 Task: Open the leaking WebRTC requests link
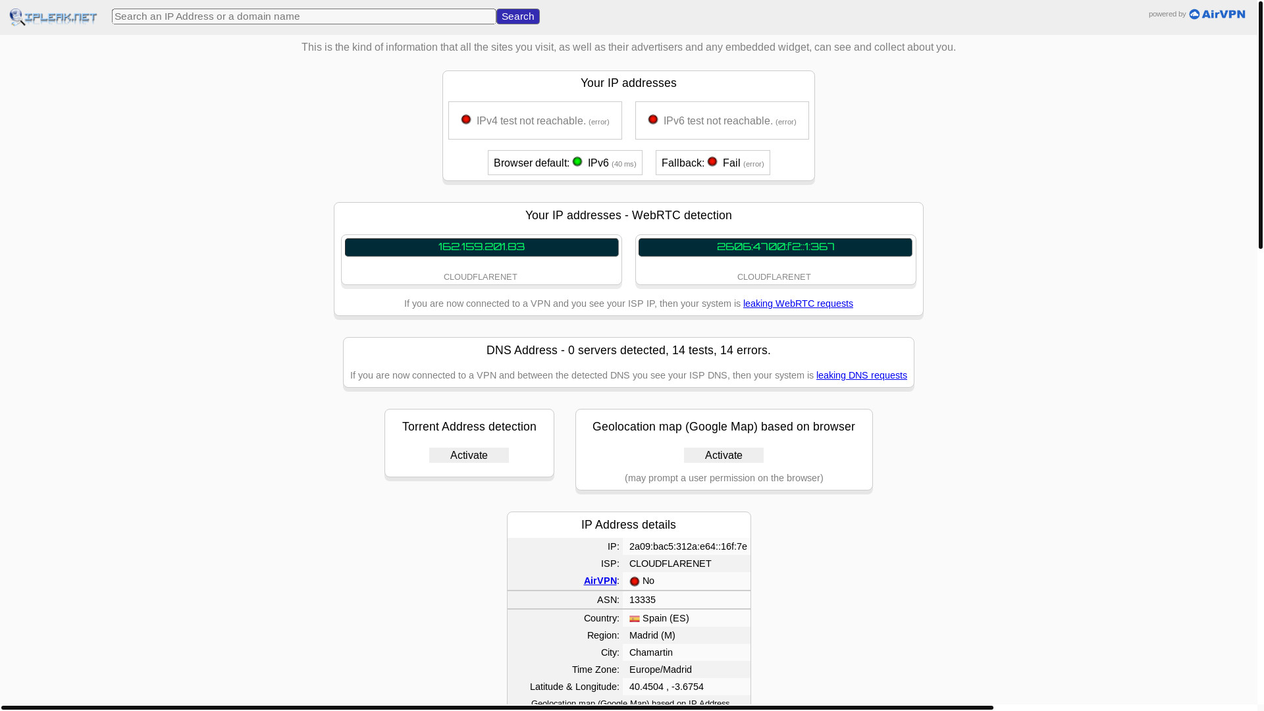pyautogui.click(x=798, y=303)
